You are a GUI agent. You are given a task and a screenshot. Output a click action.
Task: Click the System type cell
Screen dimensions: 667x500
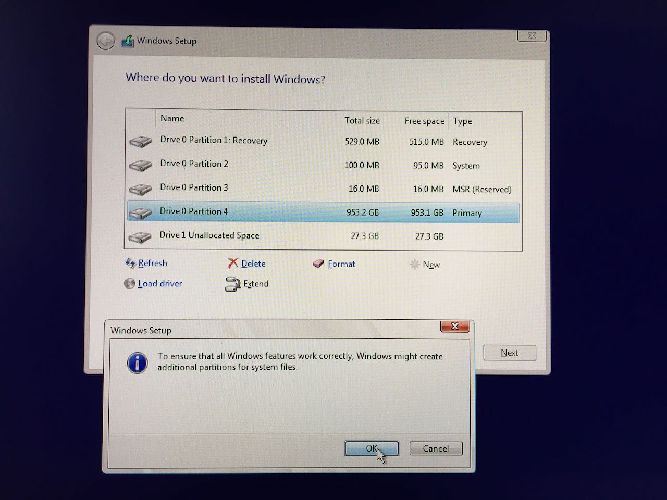(x=466, y=166)
